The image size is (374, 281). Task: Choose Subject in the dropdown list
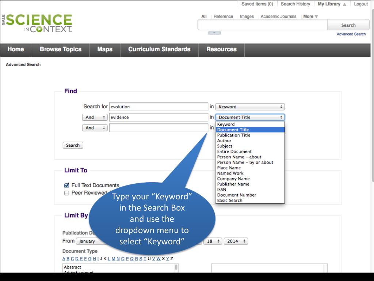(250, 146)
